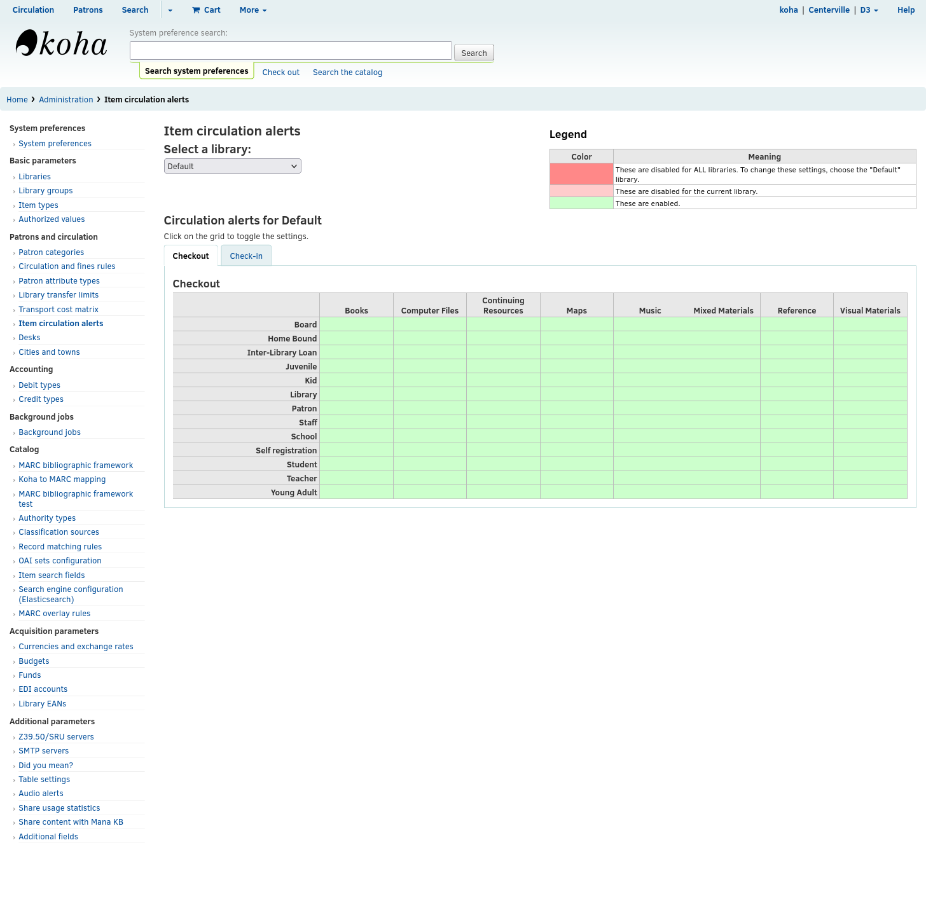Open Circulation and fines rules link

pyautogui.click(x=67, y=266)
